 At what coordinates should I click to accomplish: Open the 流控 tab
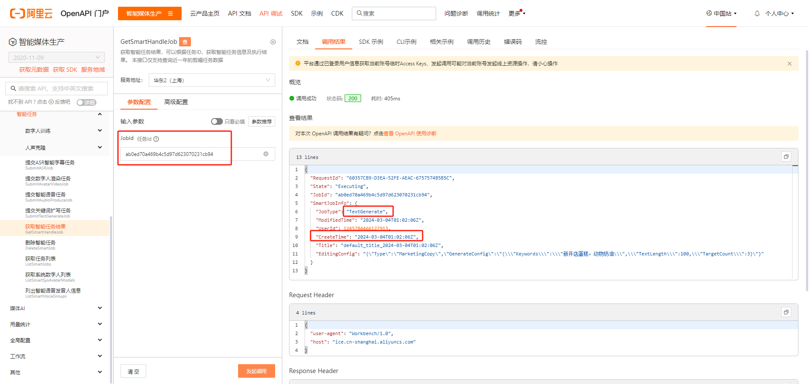click(541, 42)
